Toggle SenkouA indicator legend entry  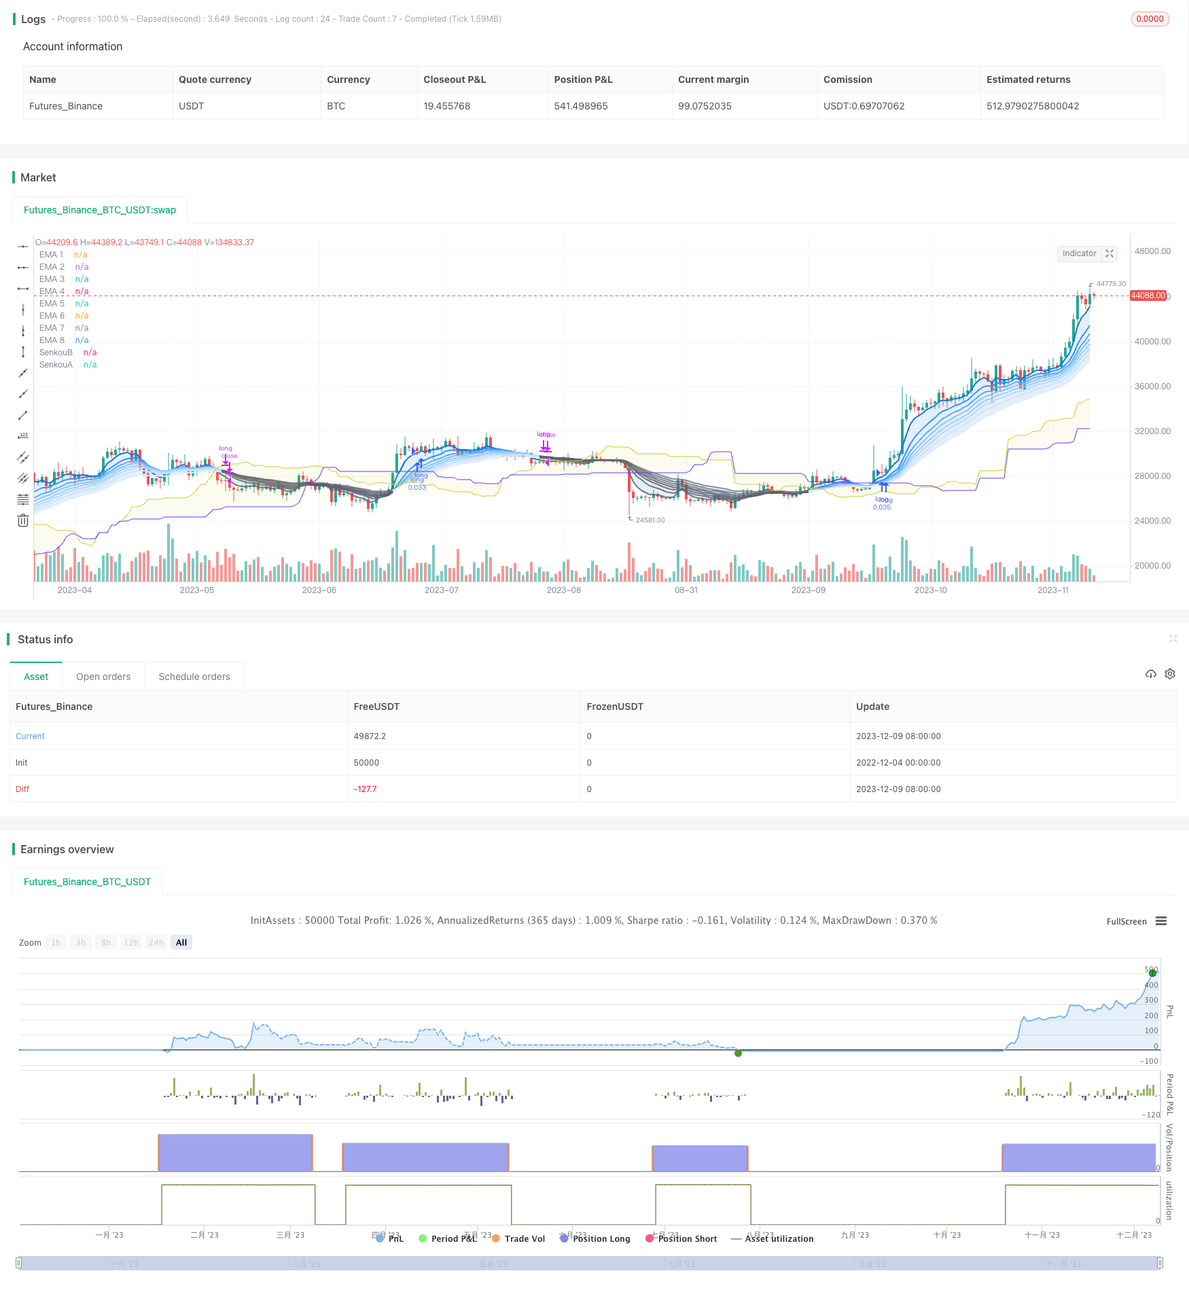[x=67, y=365]
